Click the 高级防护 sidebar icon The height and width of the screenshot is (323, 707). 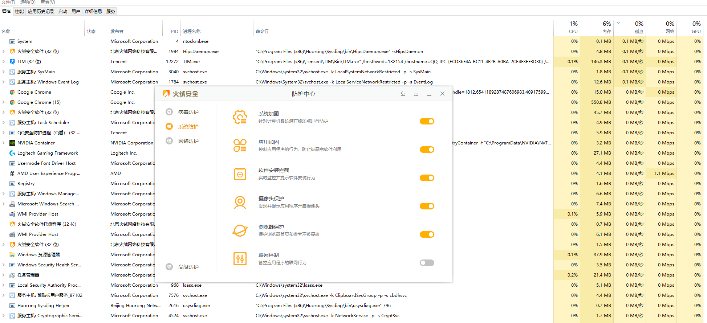[x=169, y=267]
